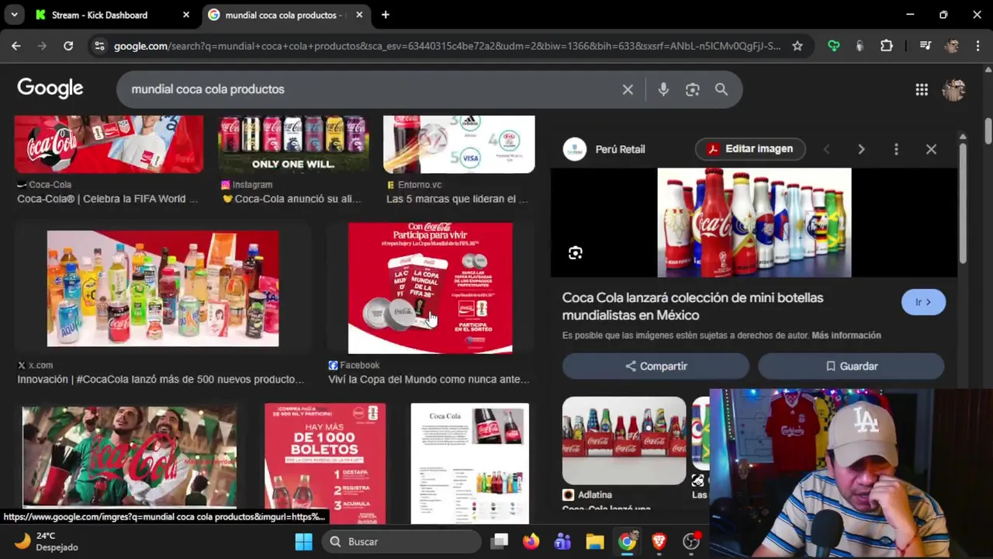Open Microsoft Teams from taskbar
Screen dimensions: 993x559
[563, 541]
